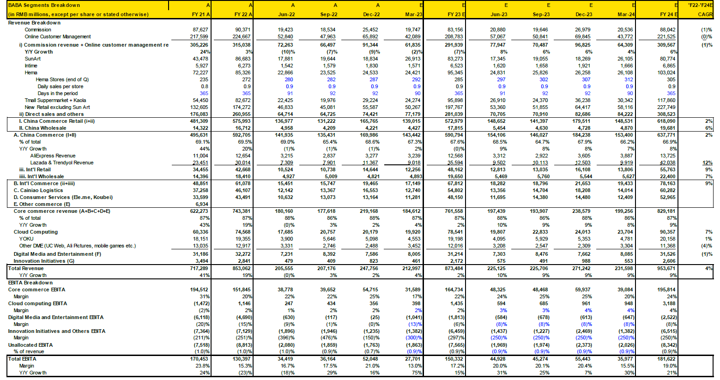Select the 'Cloud computing EBITA' label
The height and width of the screenshot is (380, 720).
[x=37, y=303]
